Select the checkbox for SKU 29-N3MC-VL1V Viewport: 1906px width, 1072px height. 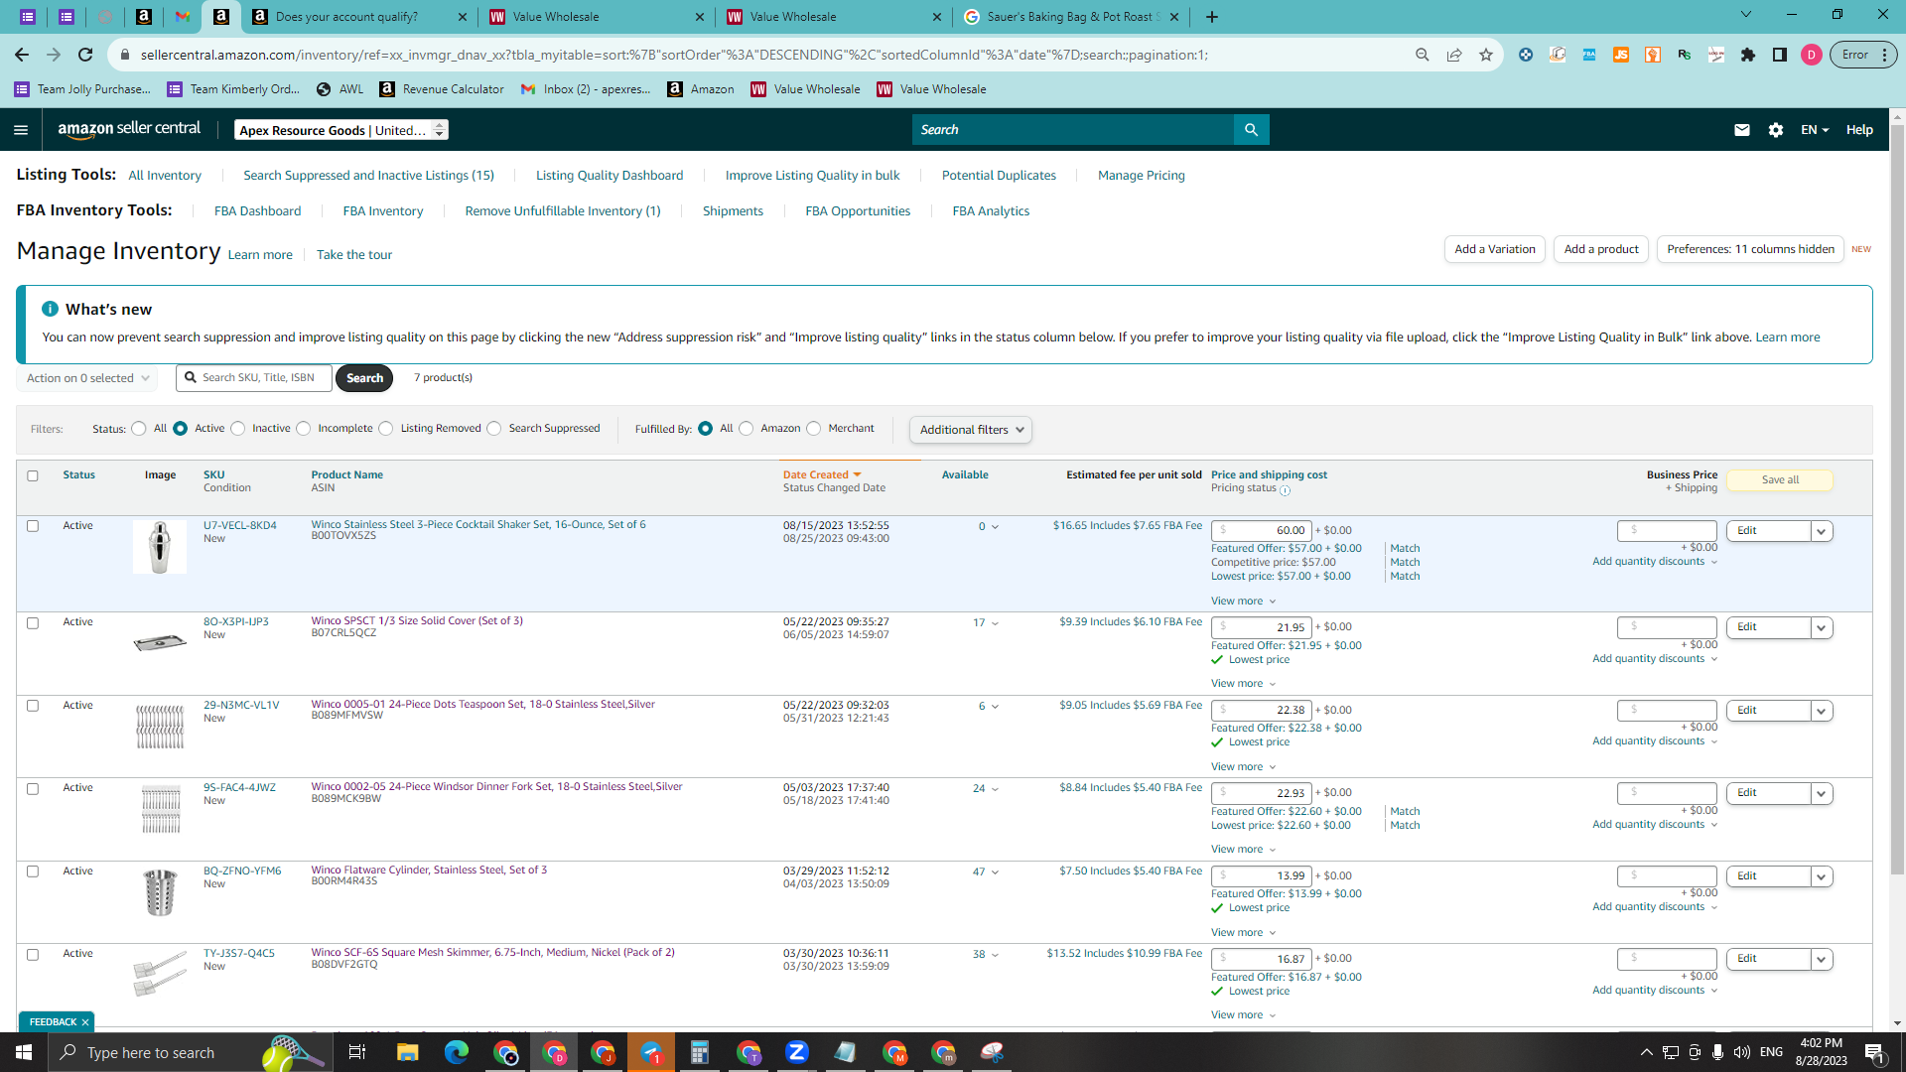33,706
